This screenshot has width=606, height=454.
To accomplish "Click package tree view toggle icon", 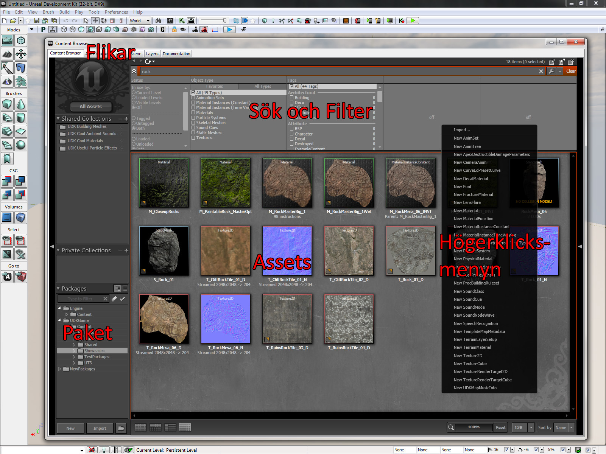I will click(117, 288).
